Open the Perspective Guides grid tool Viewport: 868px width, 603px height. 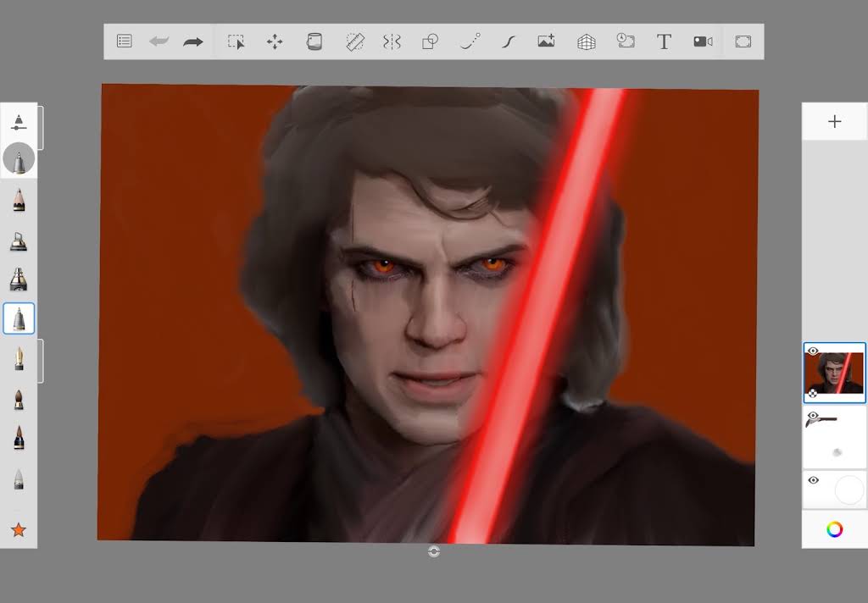(x=587, y=41)
